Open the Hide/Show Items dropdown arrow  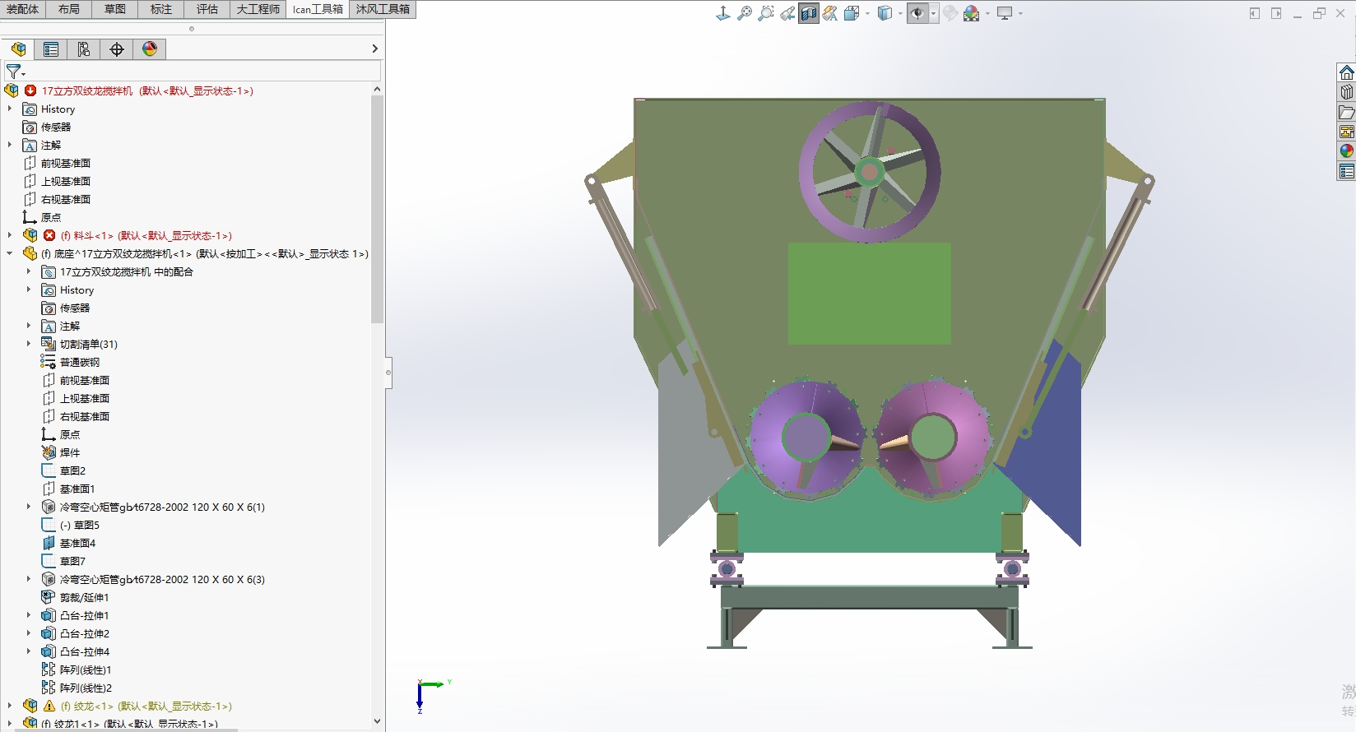934,13
